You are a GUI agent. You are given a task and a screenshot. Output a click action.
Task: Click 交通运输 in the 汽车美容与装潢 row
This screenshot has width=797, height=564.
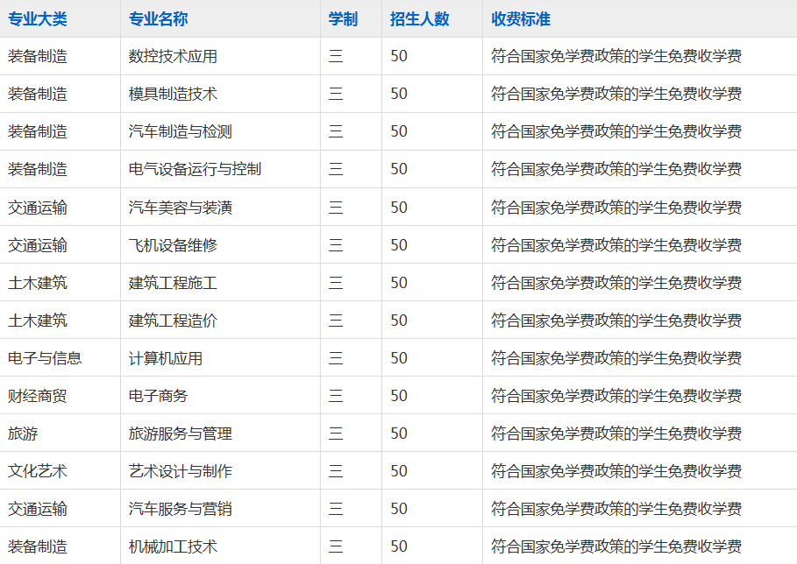pos(38,208)
